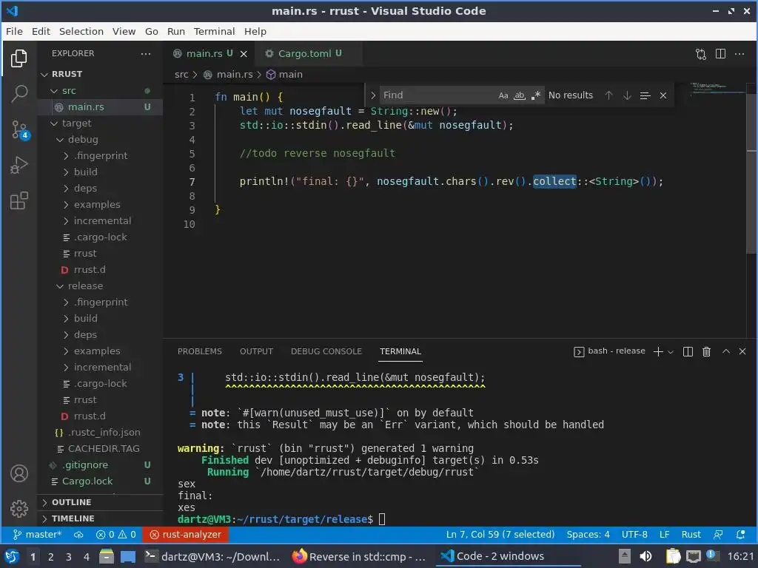This screenshot has width=758, height=568.
Task: Click the Find input field
Action: (437, 95)
